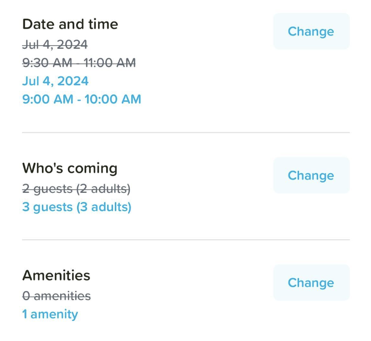Open the updated blue Jul 4, 2024 date
Screen dimensions: 371x341
(x=55, y=81)
